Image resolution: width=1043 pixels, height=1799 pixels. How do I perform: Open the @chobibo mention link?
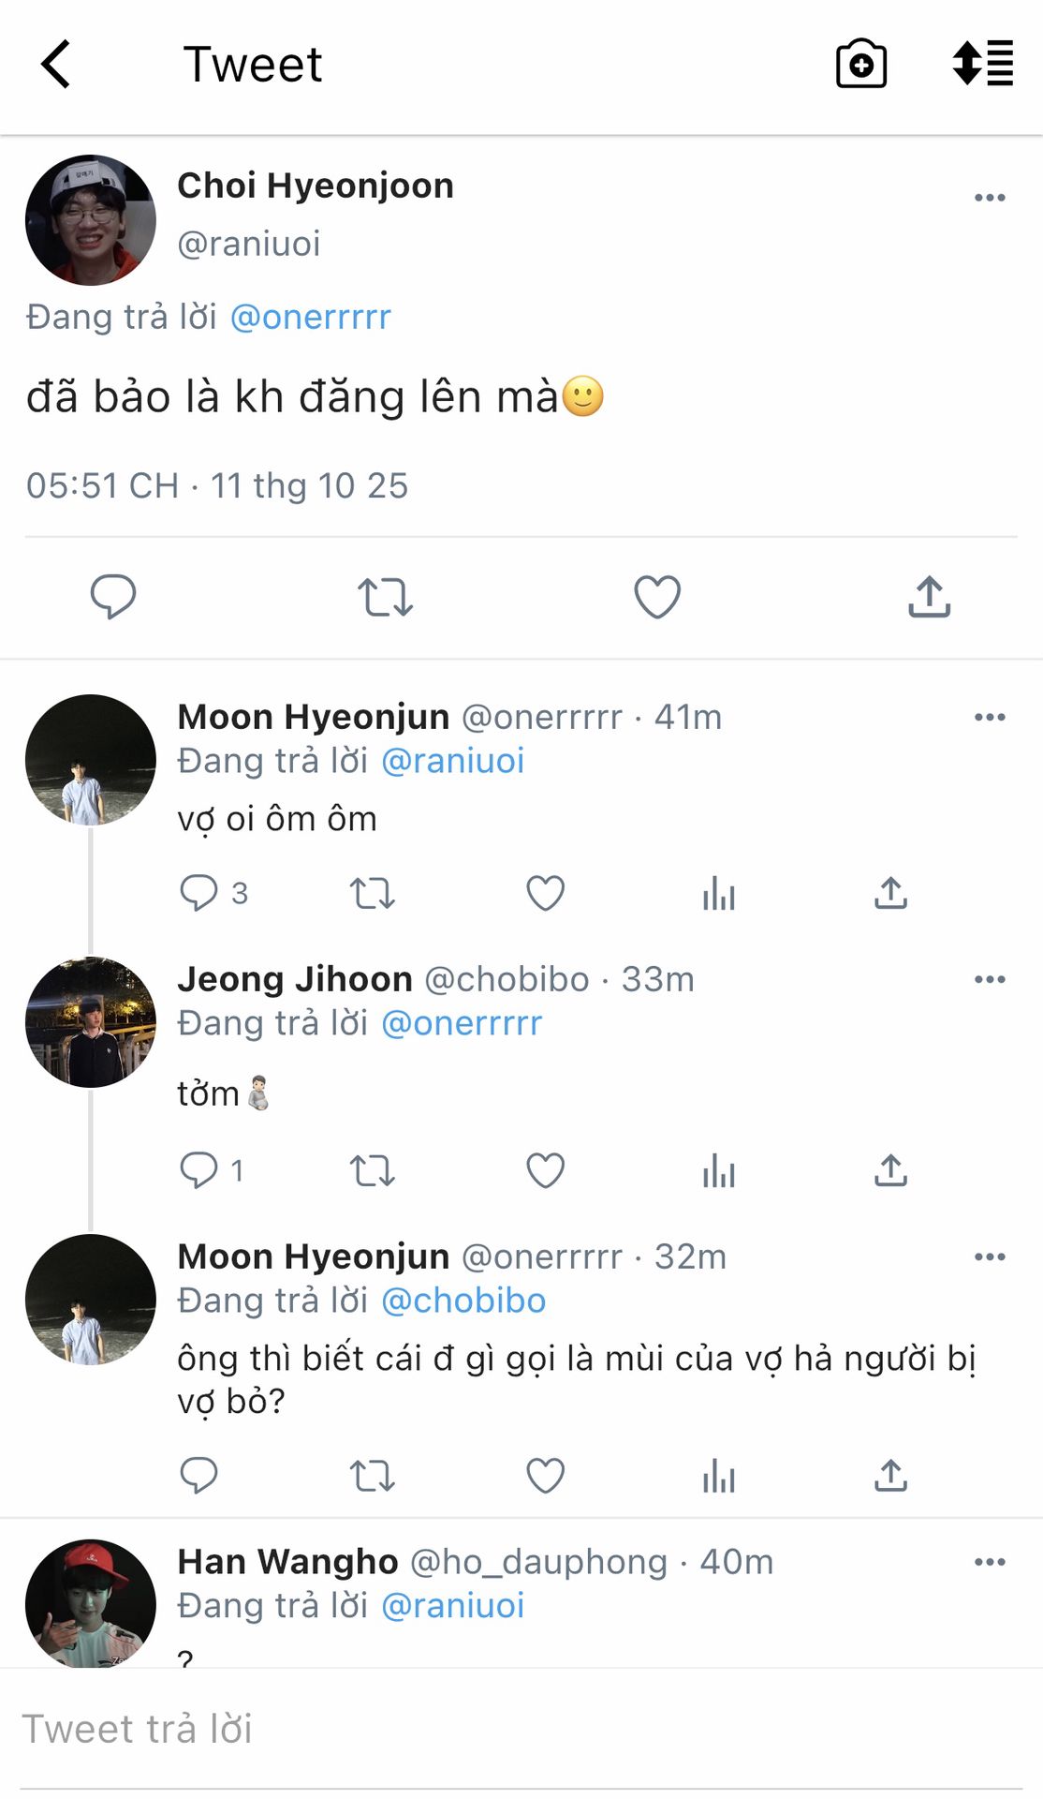pos(463,1301)
